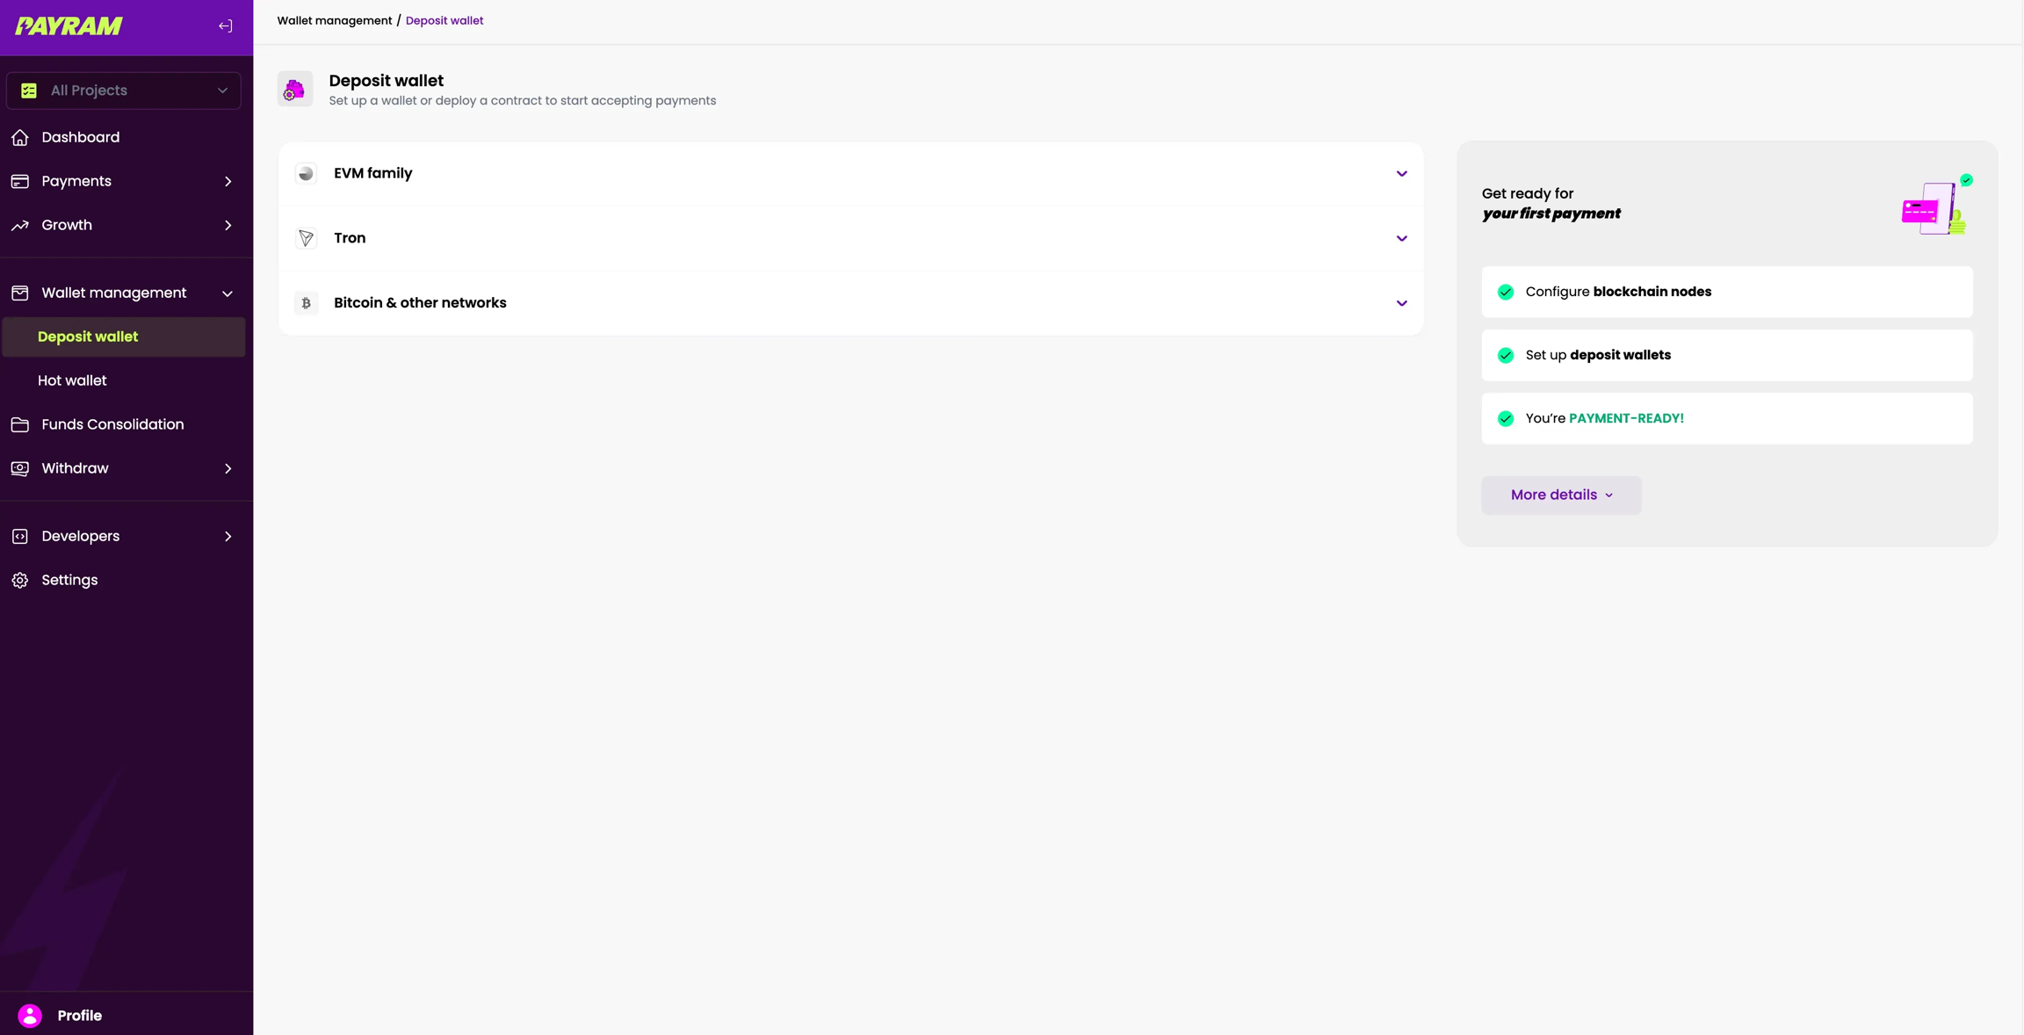Go to Wallet management breadcrumb link
2024x1035 pixels.
(x=335, y=20)
